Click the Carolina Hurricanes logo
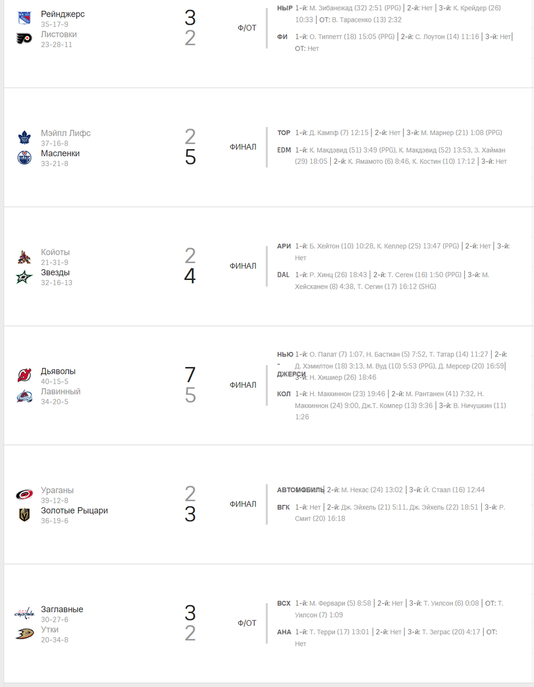The height and width of the screenshot is (687, 534). point(24,495)
